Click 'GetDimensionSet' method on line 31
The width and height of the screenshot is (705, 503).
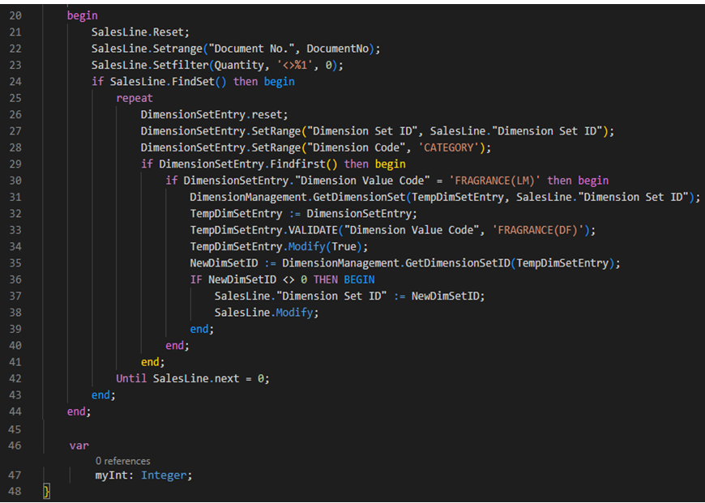pyautogui.click(x=359, y=197)
